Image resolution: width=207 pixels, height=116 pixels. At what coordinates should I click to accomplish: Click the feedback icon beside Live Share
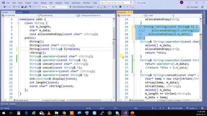click(x=202, y=7)
